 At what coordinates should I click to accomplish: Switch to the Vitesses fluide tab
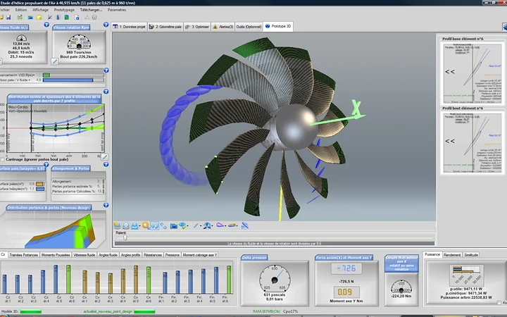coord(84,255)
